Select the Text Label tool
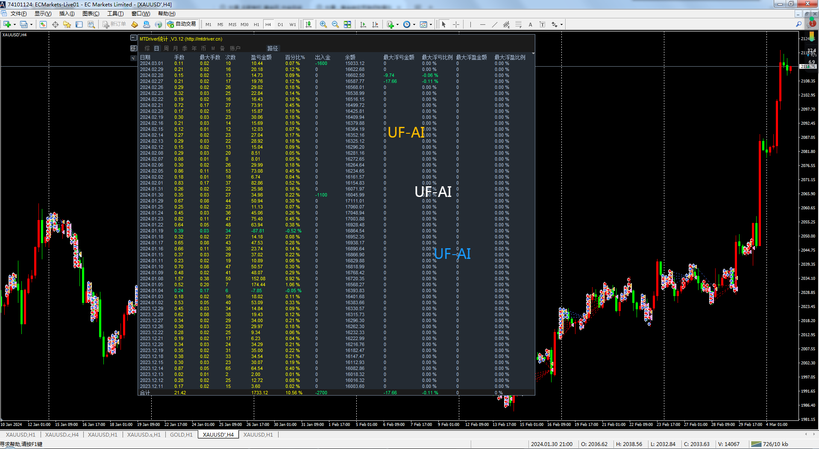 [542, 24]
